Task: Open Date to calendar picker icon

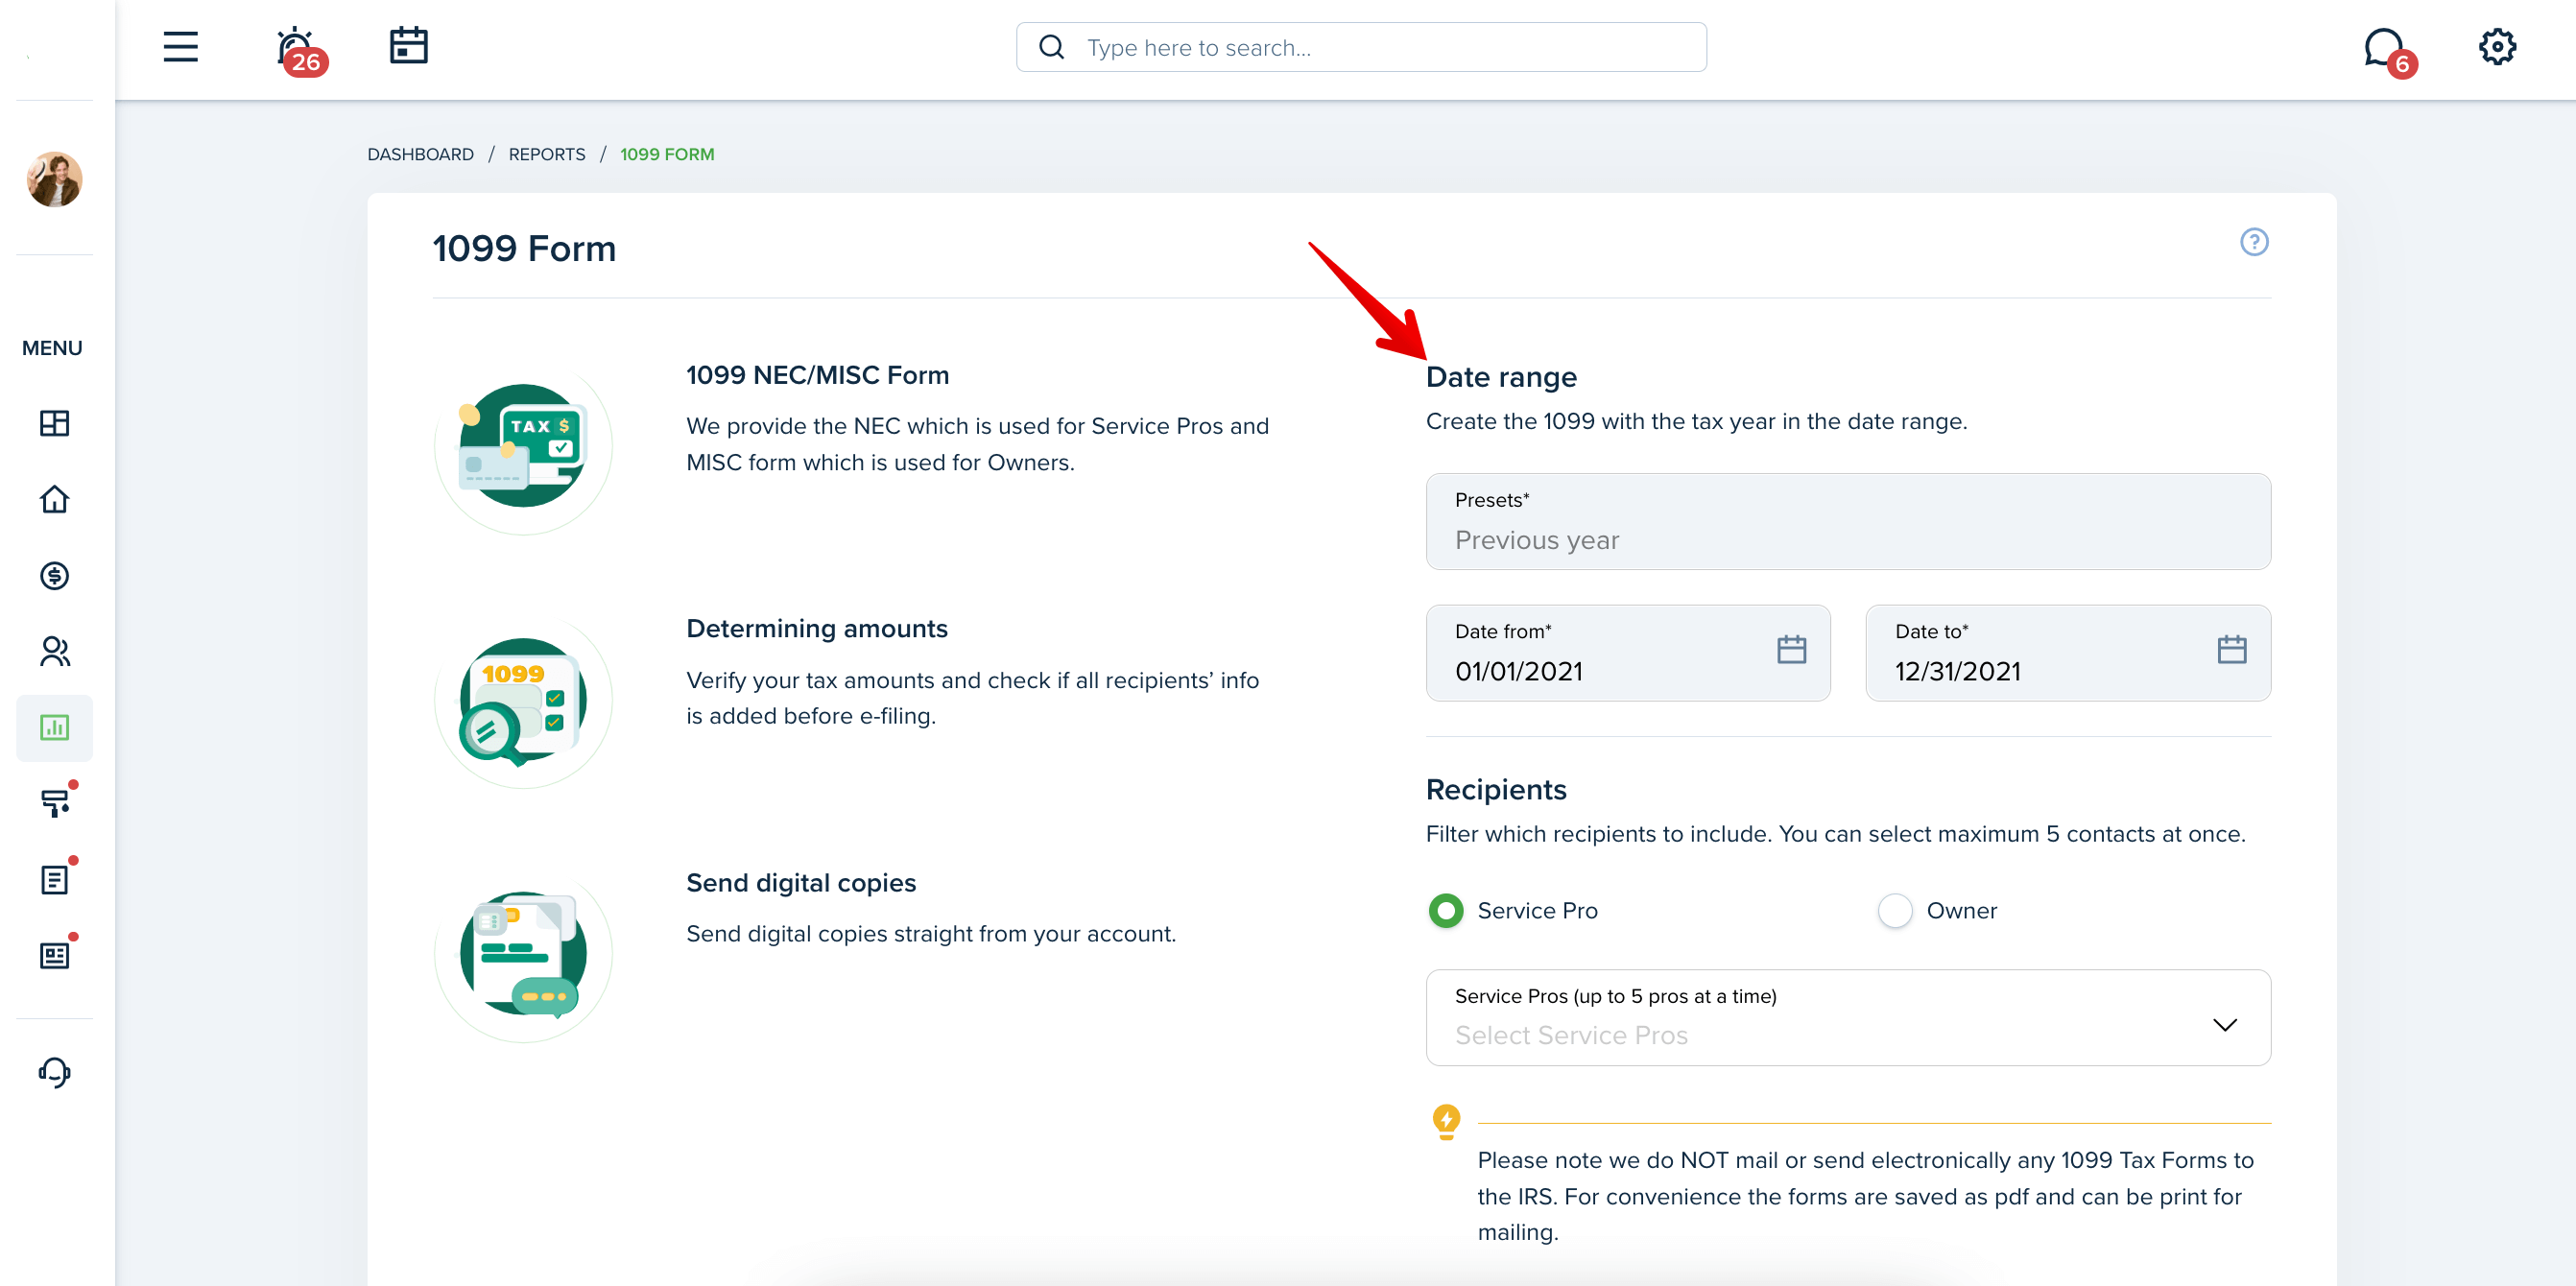Action: click(2231, 650)
